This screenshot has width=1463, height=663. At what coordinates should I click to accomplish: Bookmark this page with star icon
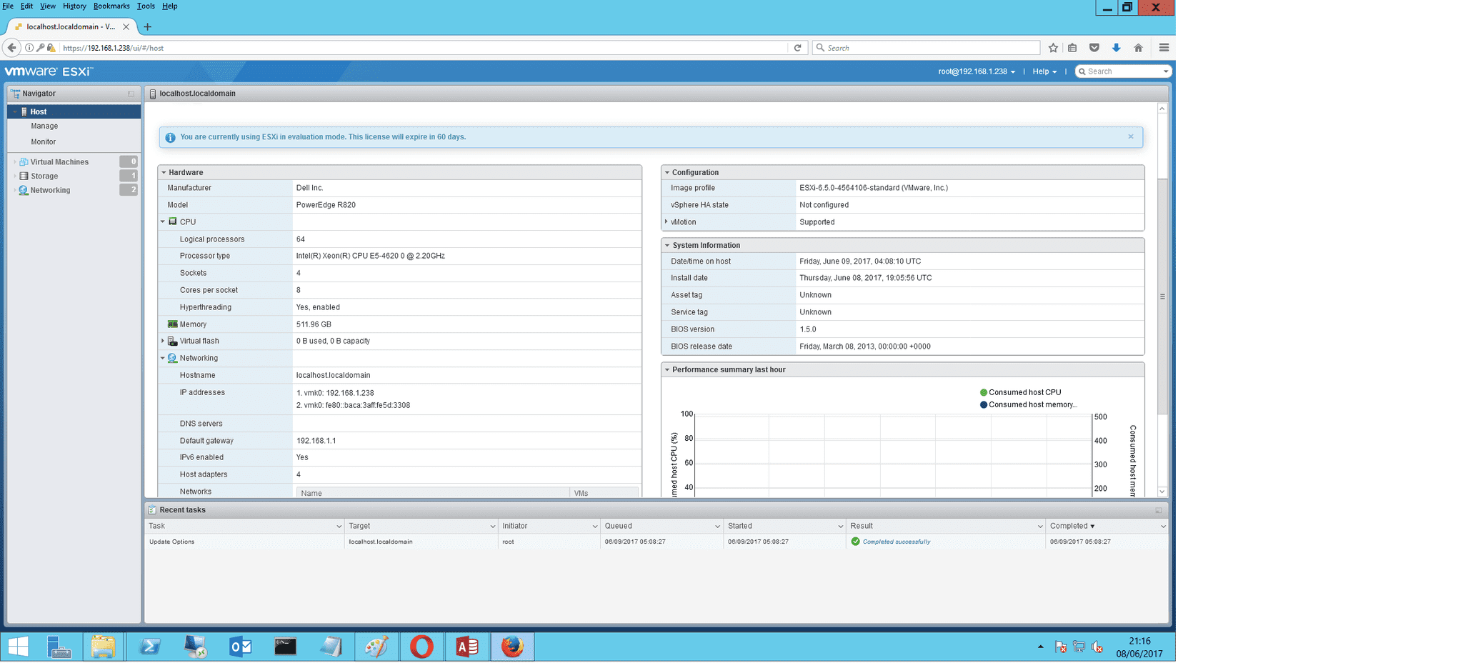click(x=1053, y=48)
